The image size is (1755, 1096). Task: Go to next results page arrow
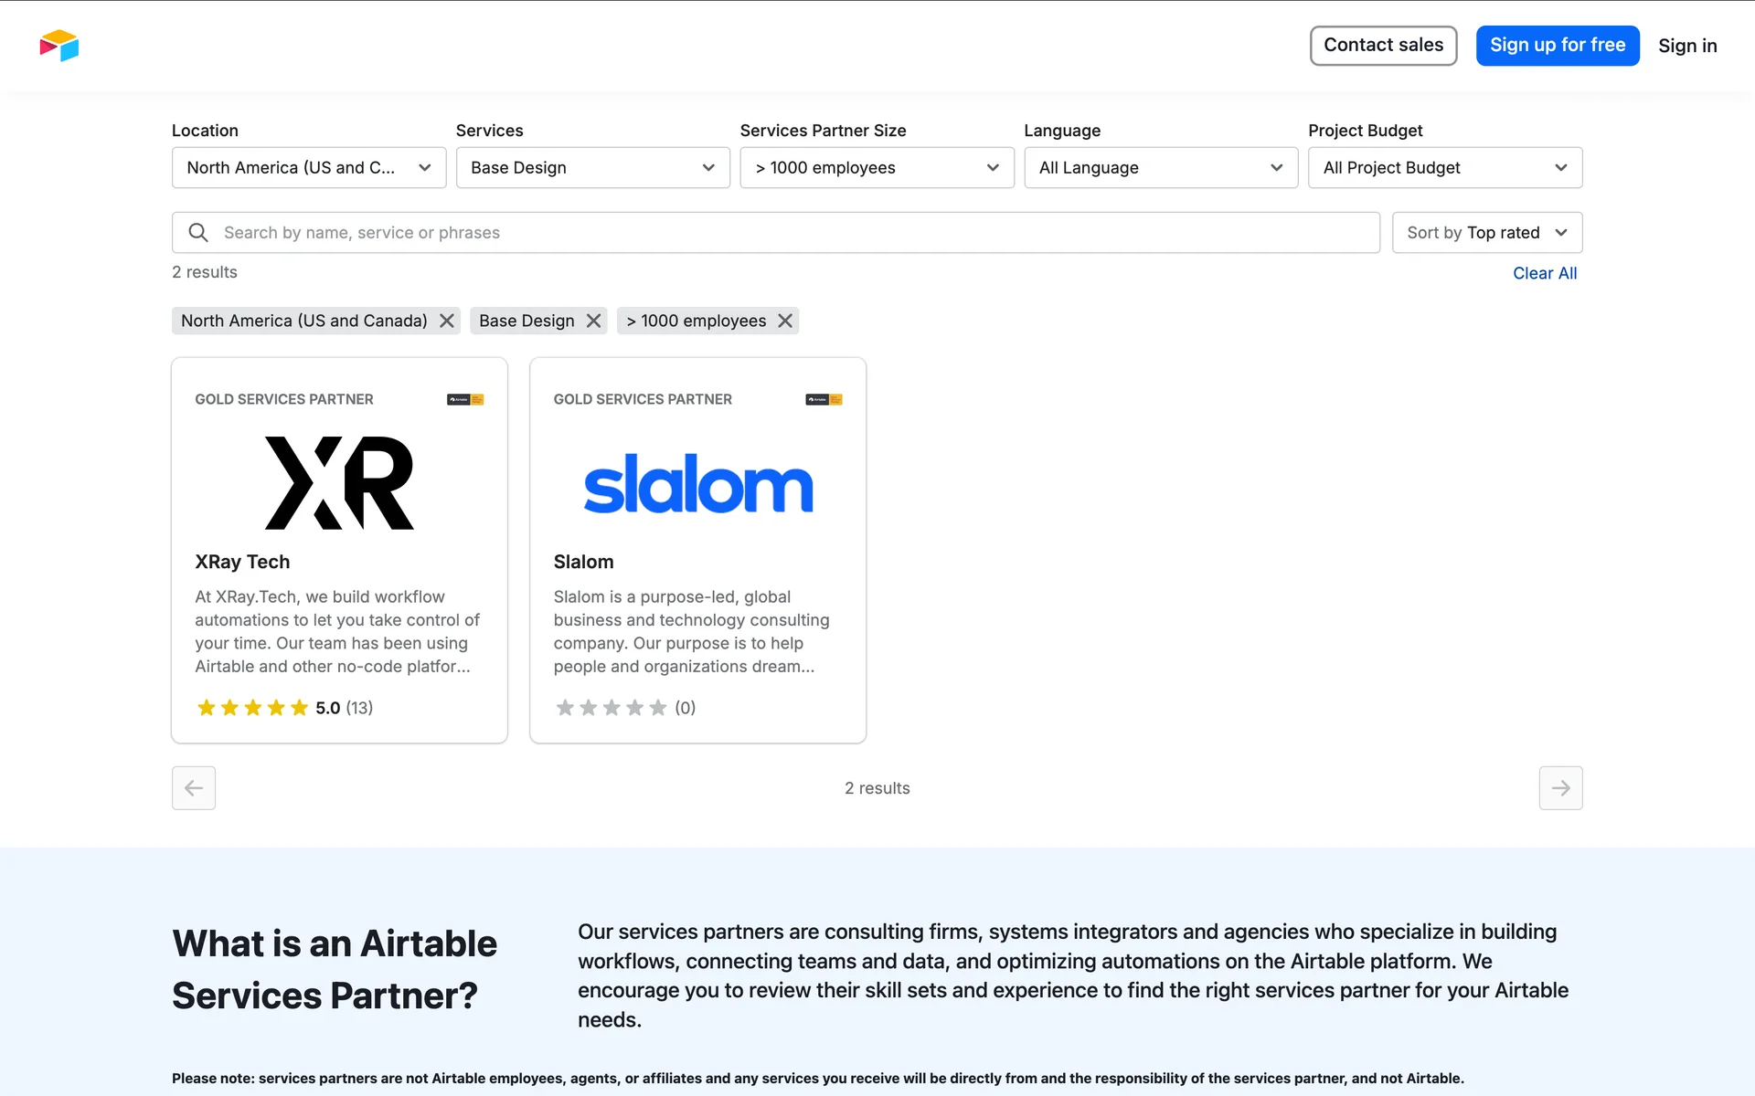click(x=1560, y=787)
